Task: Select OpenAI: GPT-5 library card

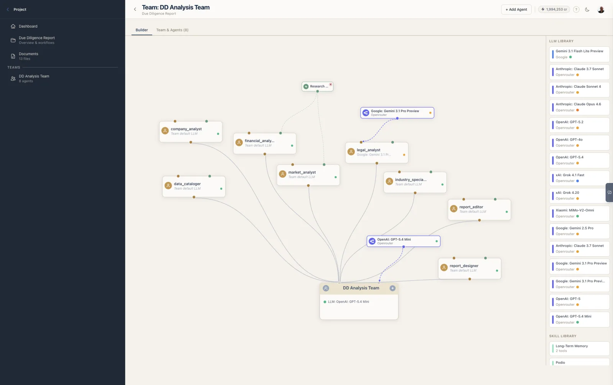Action: pyautogui.click(x=579, y=302)
